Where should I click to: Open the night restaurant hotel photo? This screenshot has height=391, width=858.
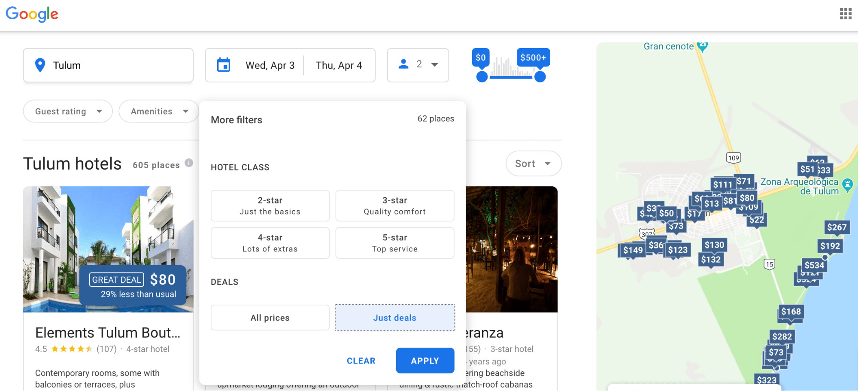point(512,249)
